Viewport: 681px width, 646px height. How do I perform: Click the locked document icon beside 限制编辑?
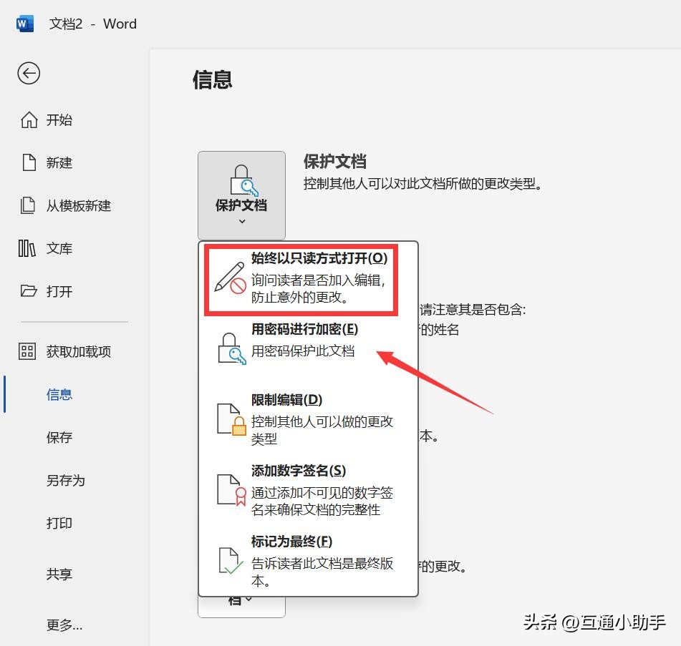[231, 419]
